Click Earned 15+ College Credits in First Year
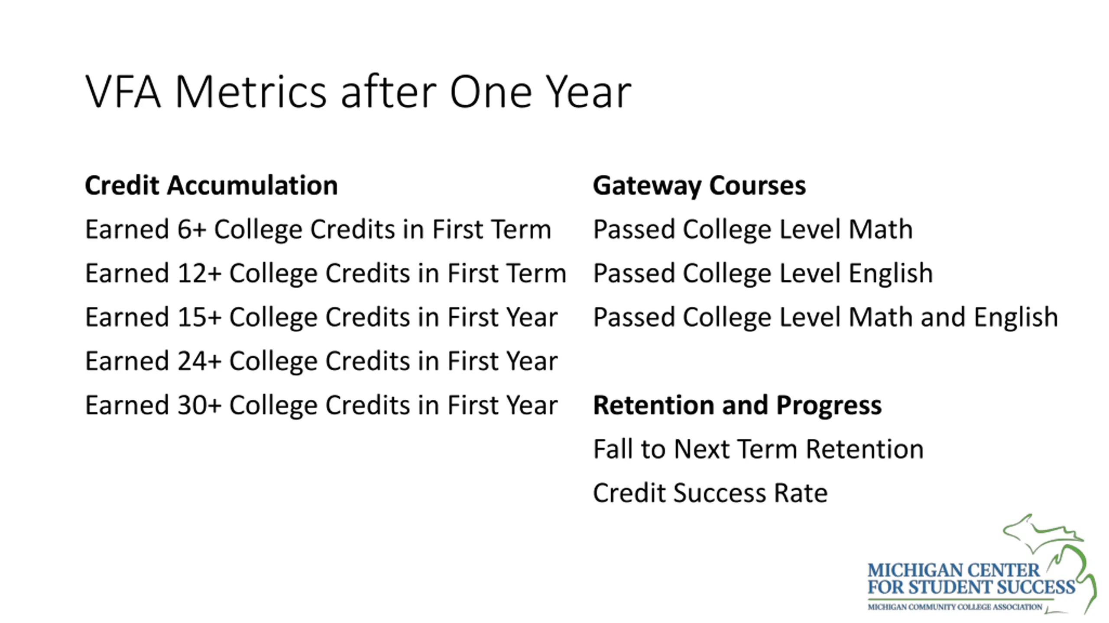Viewport: 1109px width, 623px height. (321, 318)
